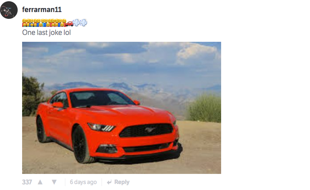Click the curved reply arrow icon

(109, 182)
